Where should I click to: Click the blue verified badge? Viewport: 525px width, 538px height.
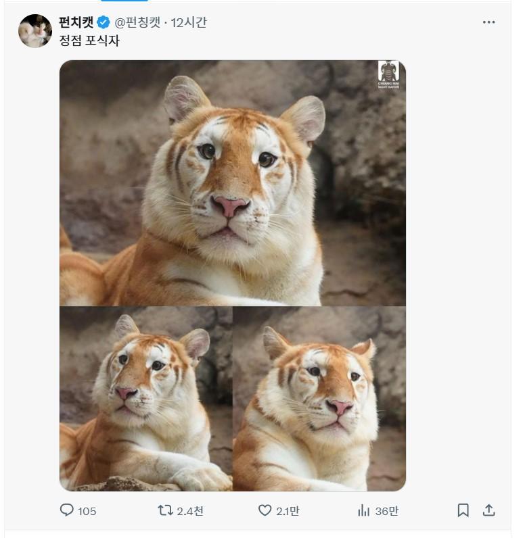(104, 22)
